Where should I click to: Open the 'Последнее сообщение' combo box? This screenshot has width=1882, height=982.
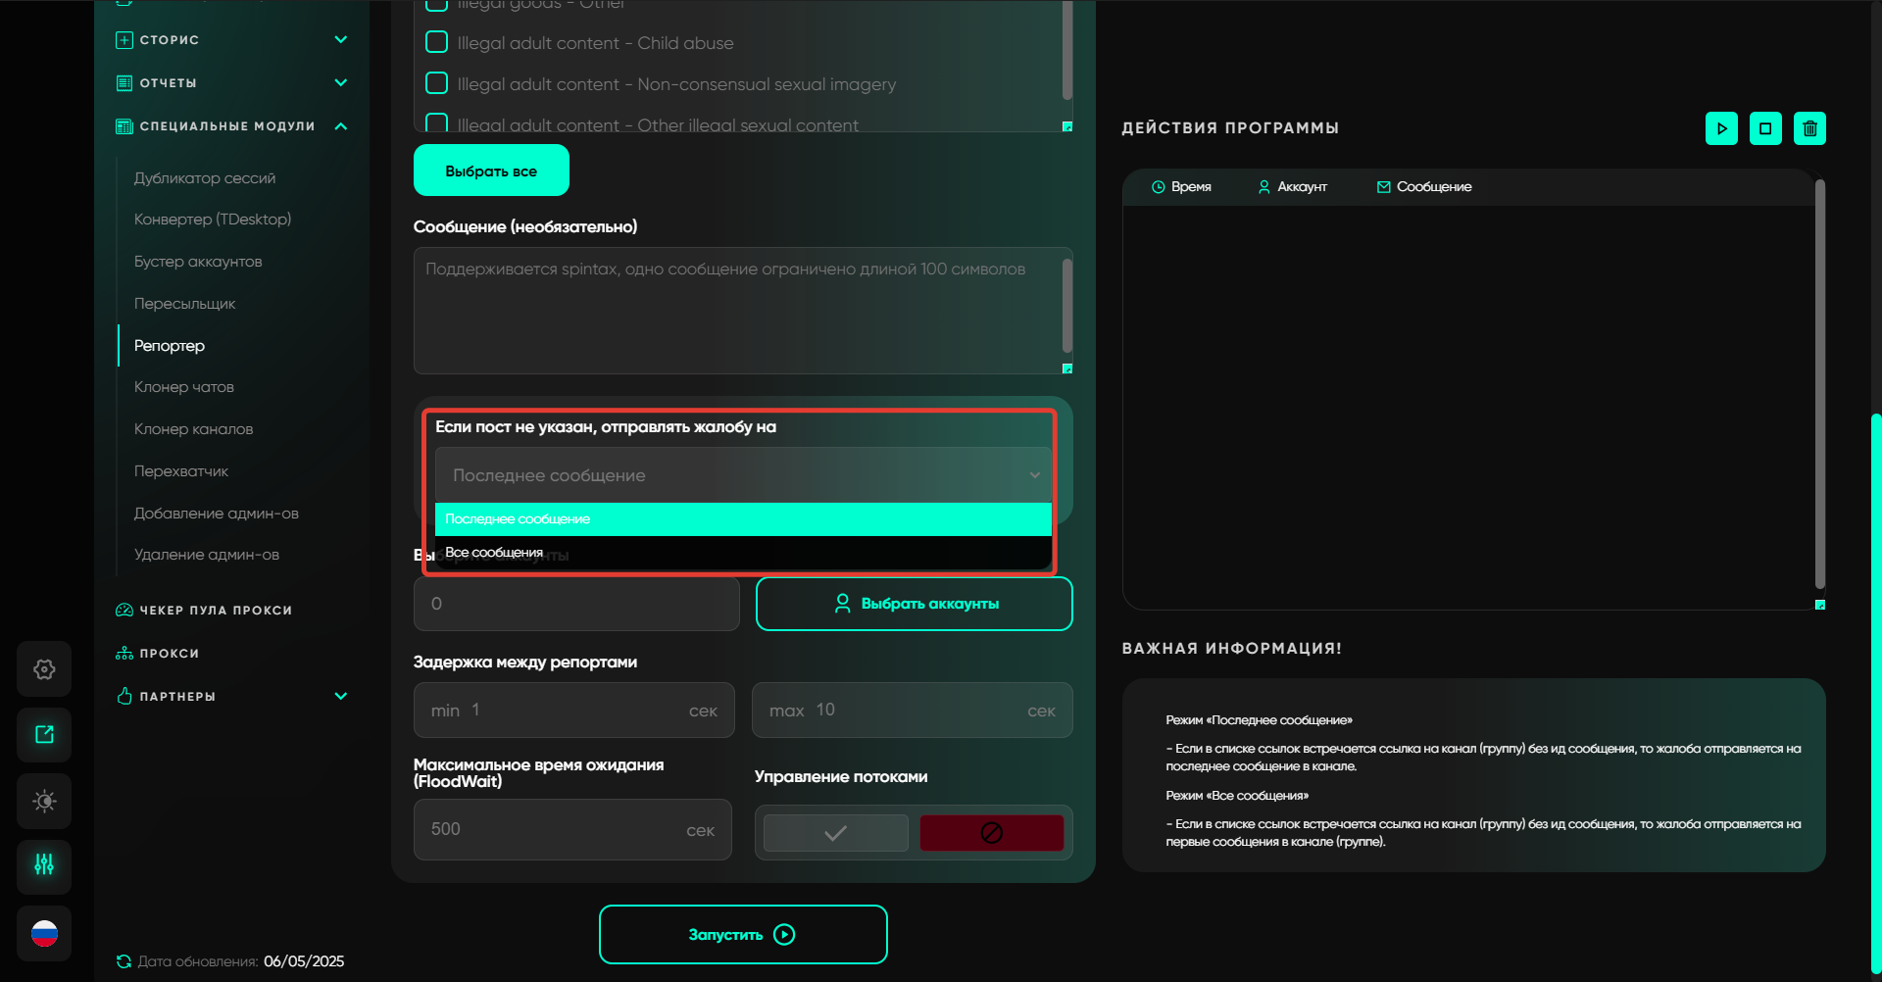[x=743, y=475]
